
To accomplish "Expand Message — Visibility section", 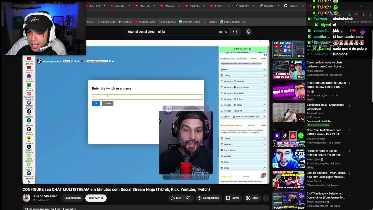I will point(243,93).
